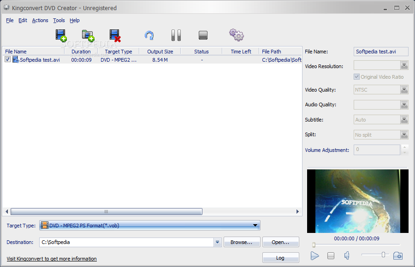The height and width of the screenshot is (267, 415).
Task: Click the Open... button
Action: tap(280, 242)
